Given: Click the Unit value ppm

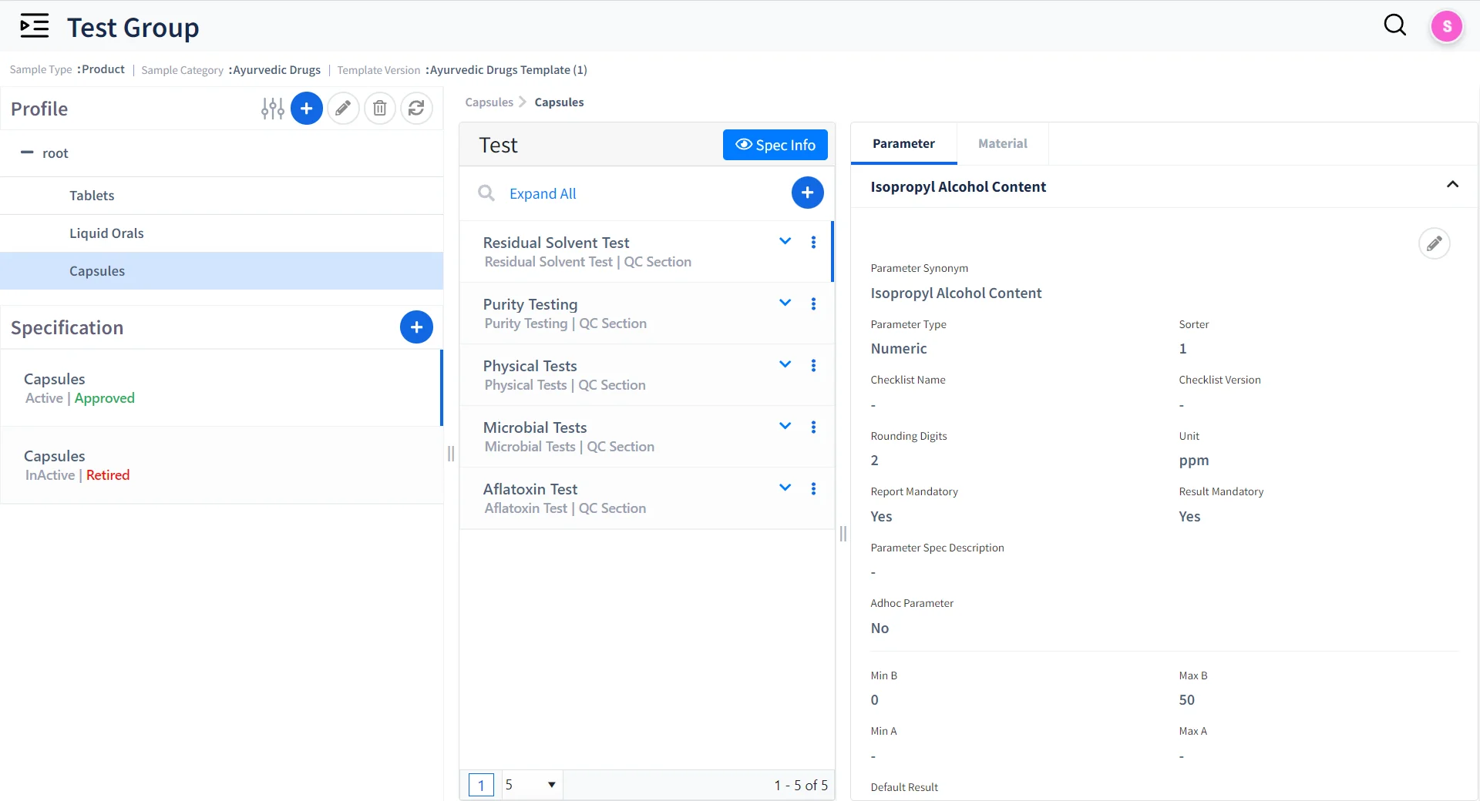Looking at the screenshot, I should 1193,461.
